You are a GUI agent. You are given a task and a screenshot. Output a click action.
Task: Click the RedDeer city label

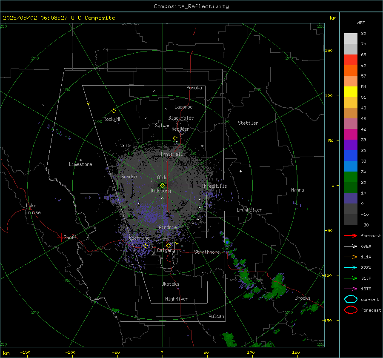[x=180, y=129]
